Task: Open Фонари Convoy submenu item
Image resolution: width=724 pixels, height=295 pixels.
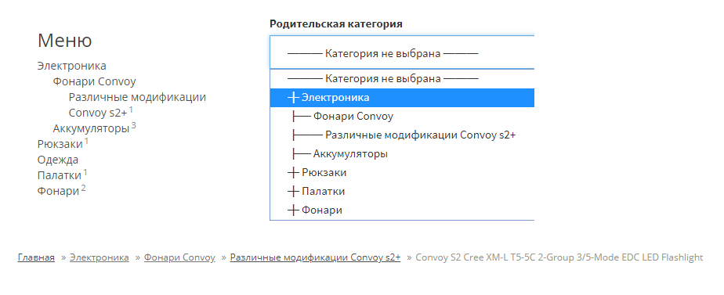Action: (x=94, y=81)
